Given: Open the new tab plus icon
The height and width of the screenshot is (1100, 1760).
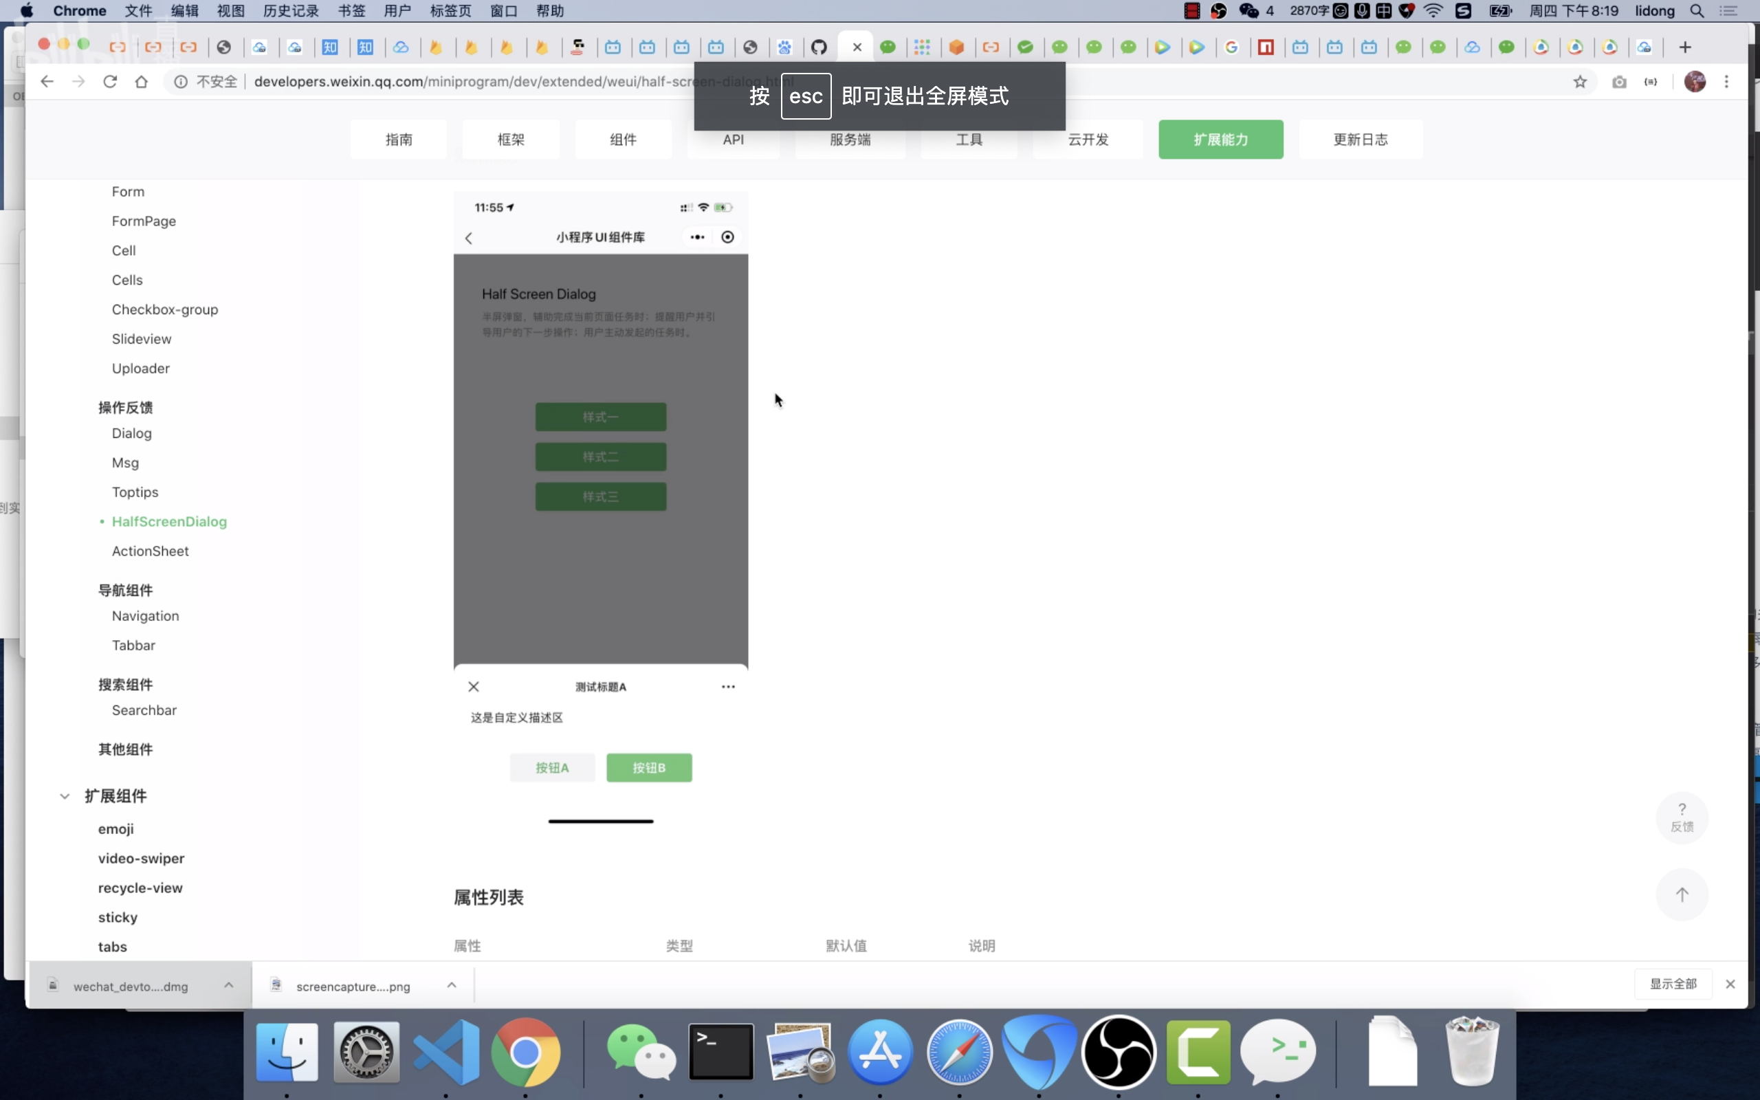Looking at the screenshot, I should (1685, 47).
